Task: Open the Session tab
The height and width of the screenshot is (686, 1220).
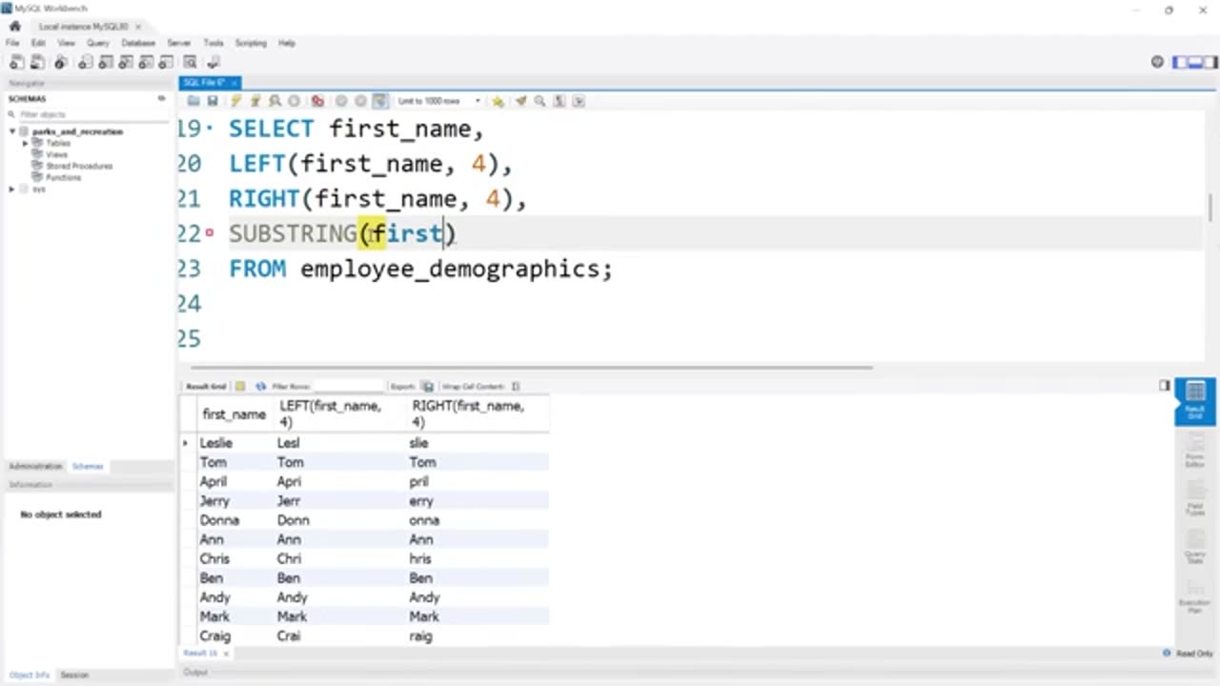Action: pos(74,675)
